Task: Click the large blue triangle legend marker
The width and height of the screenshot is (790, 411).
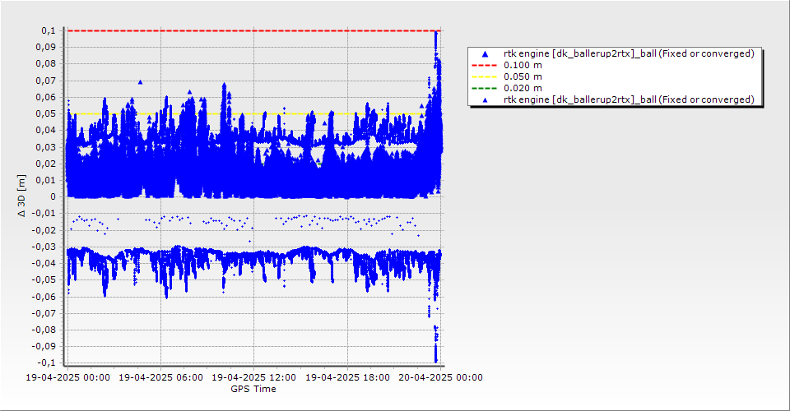Action: click(x=486, y=53)
